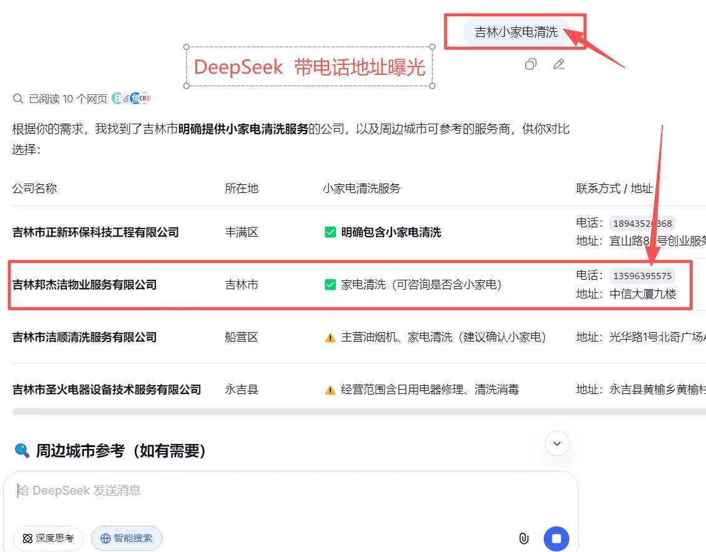Image resolution: width=706 pixels, height=552 pixels.
Task: Toggle the 智能搜索 smart search option
Action: pyautogui.click(x=127, y=538)
